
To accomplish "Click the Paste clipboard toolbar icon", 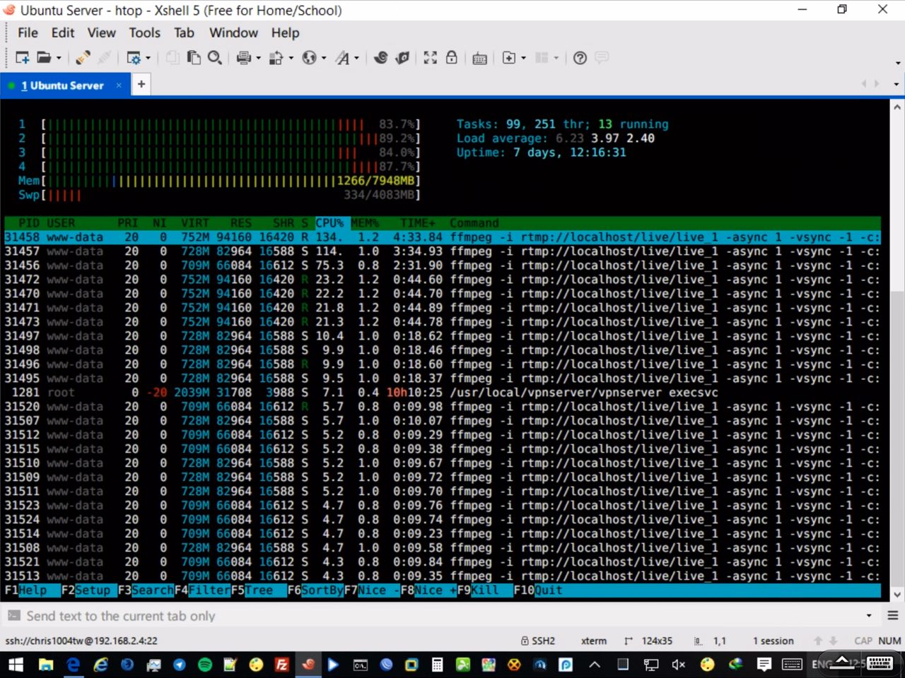I will 194,58.
